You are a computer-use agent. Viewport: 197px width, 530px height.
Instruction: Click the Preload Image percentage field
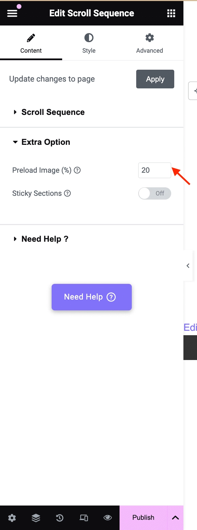(x=155, y=170)
